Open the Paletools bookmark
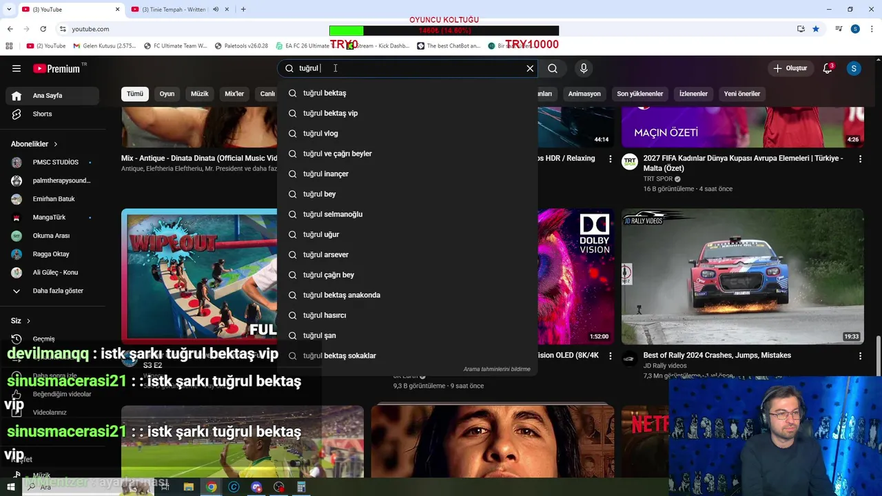This screenshot has width=882, height=496. 241,46
